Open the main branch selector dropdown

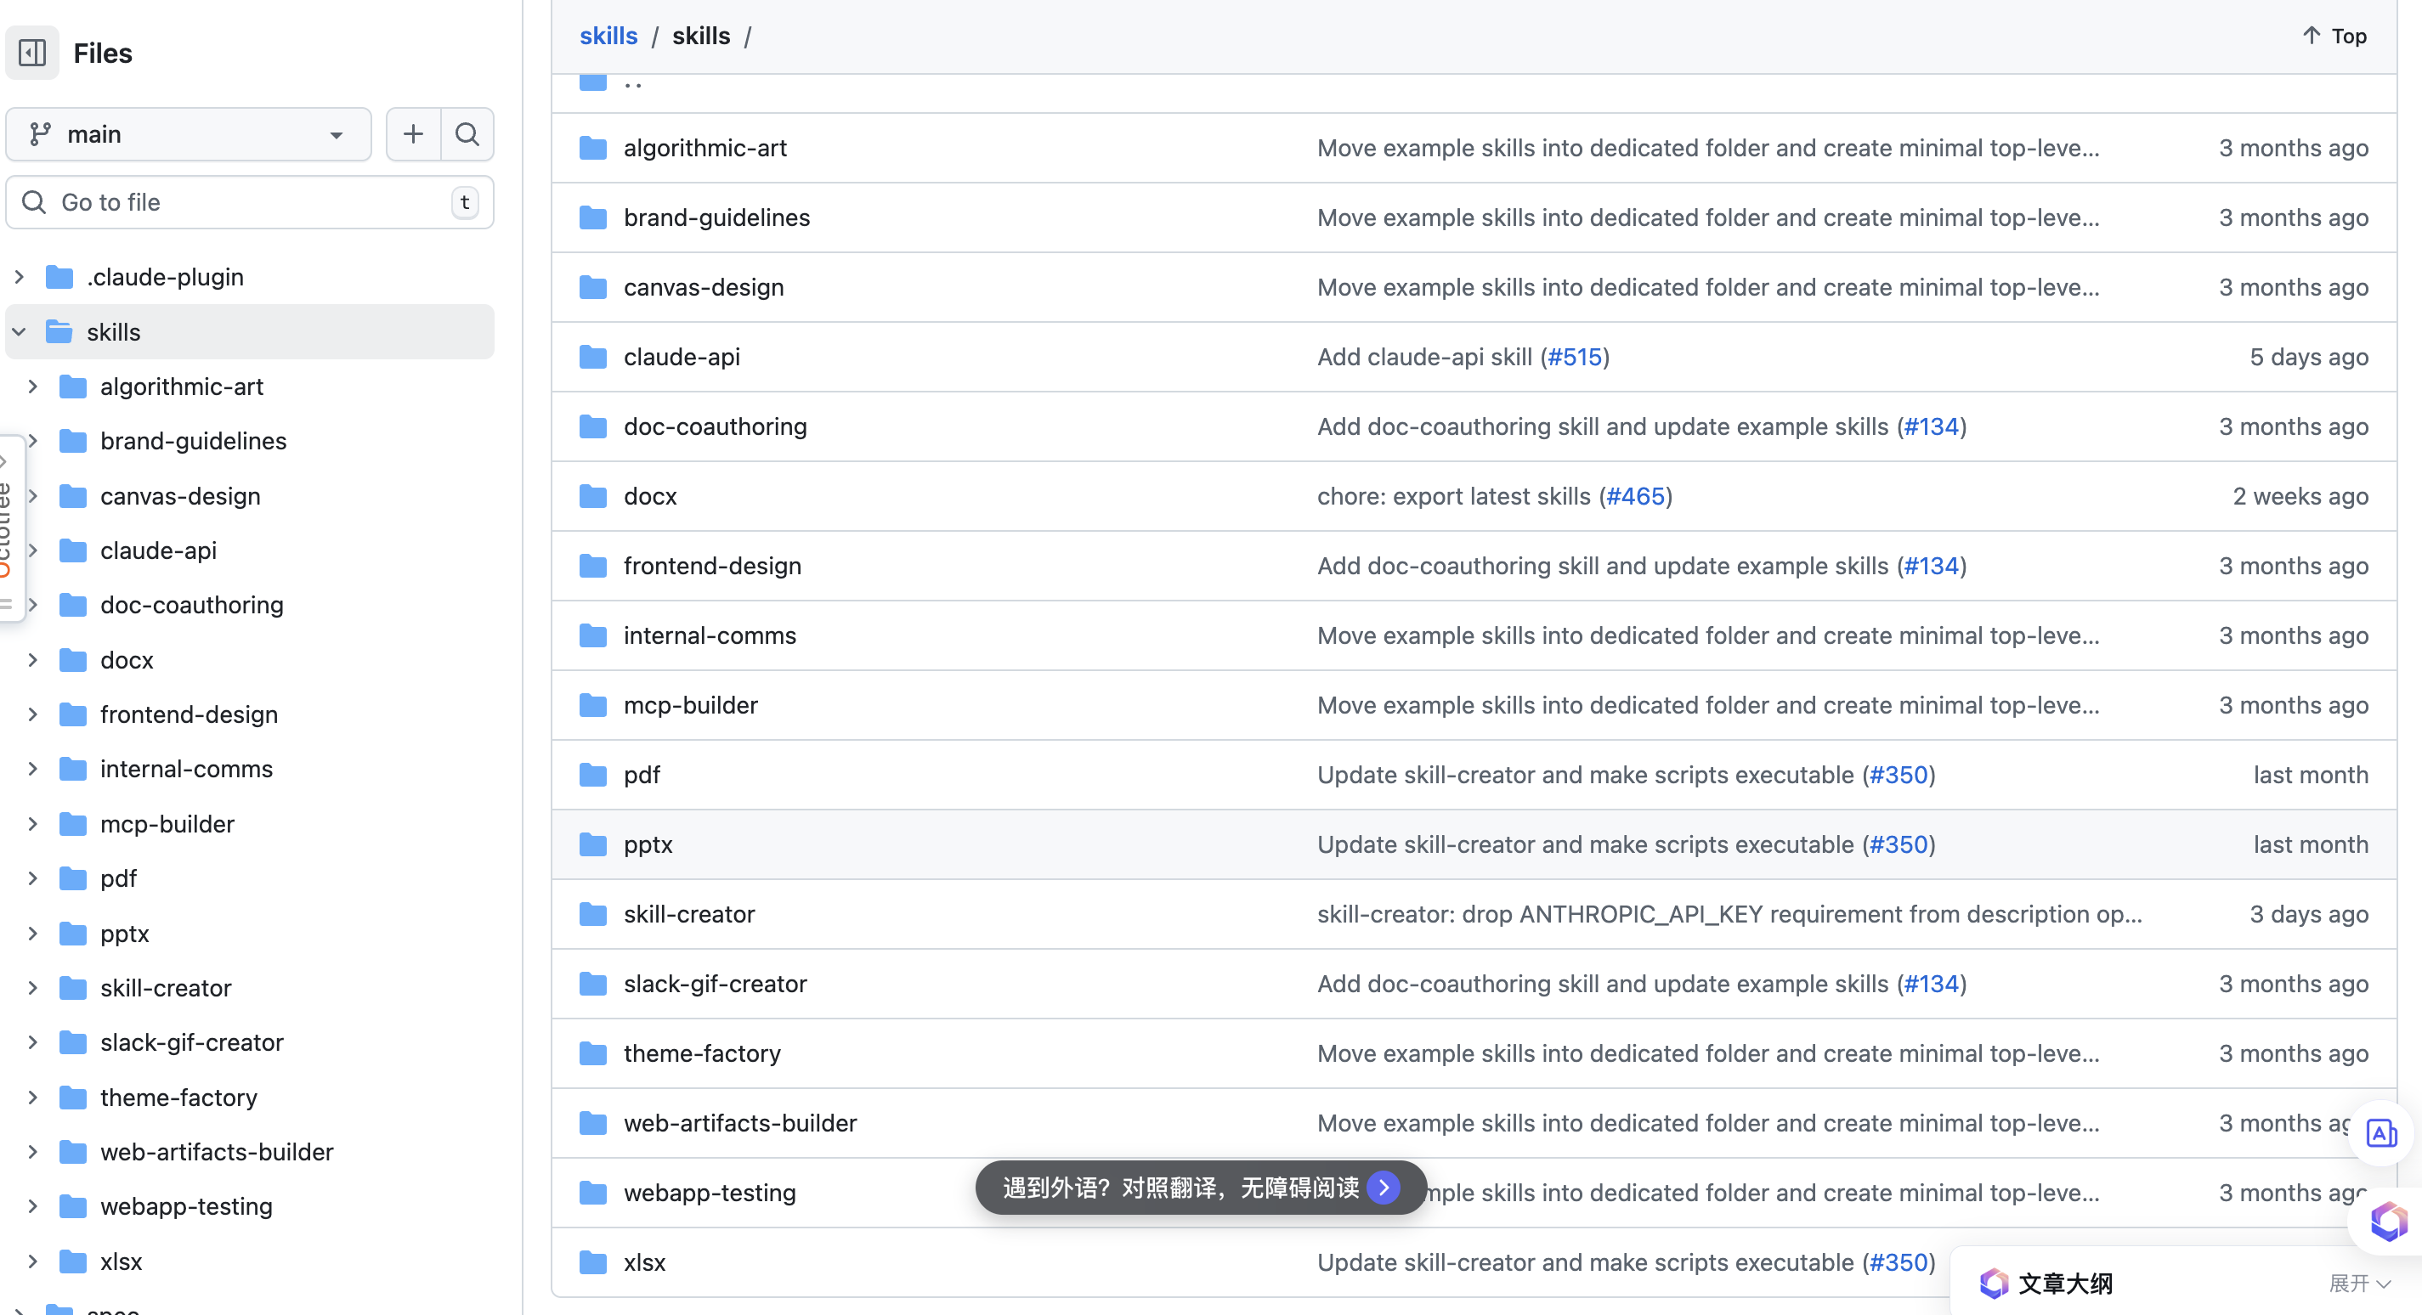(x=189, y=134)
